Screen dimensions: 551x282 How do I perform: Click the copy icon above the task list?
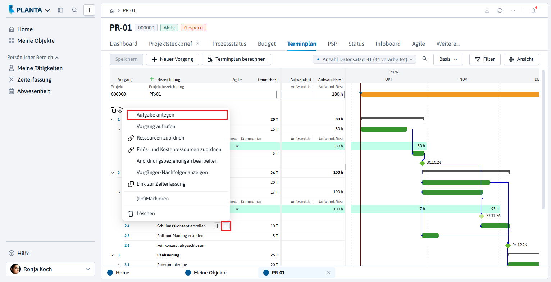point(113,110)
